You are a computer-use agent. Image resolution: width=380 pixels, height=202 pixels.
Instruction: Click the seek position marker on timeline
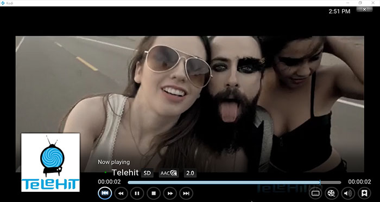coord(320,183)
